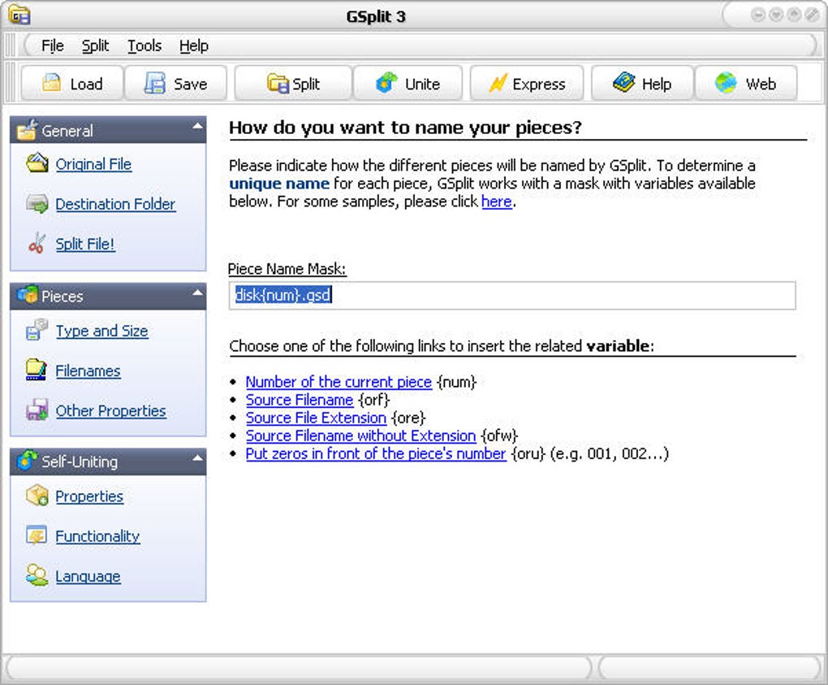Collapse the Pieces panel section
The image size is (828, 685).
coord(197,293)
